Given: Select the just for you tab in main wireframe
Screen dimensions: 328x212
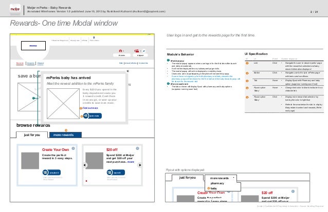Looking at the screenshot, I should (x=32, y=135).
